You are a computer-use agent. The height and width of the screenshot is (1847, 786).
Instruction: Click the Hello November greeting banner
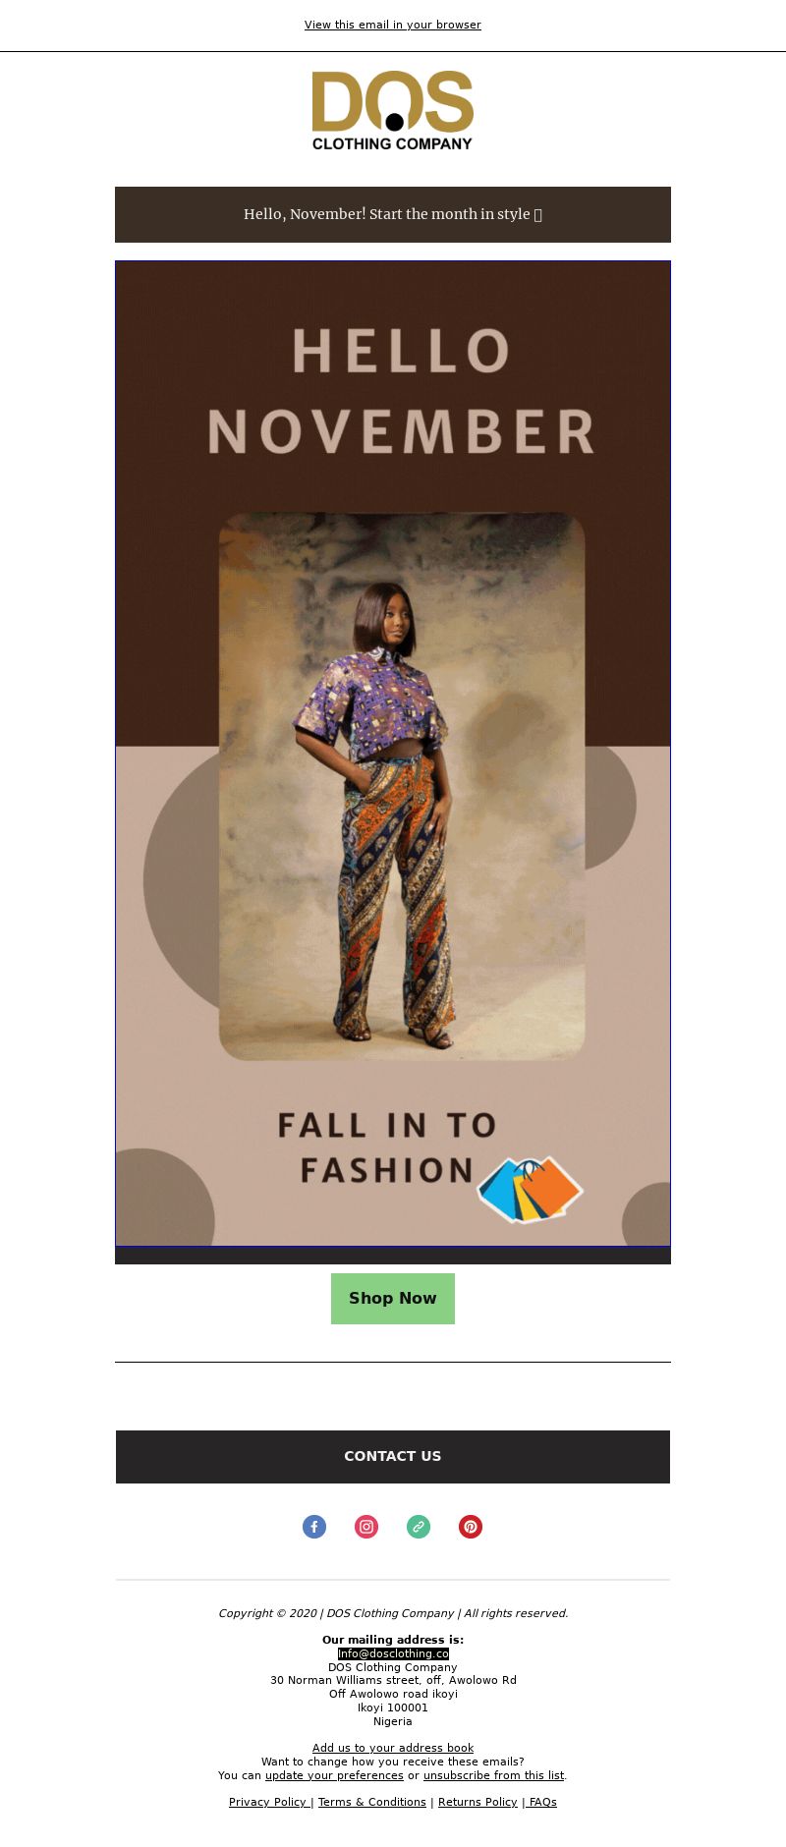(x=393, y=214)
